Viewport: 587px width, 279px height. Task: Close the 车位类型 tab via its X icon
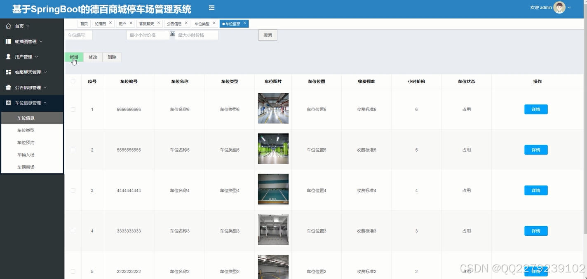214,23
